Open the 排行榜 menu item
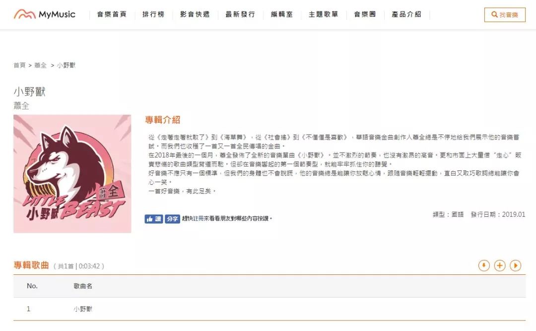Screen dimensions: 536x331 pos(153,14)
